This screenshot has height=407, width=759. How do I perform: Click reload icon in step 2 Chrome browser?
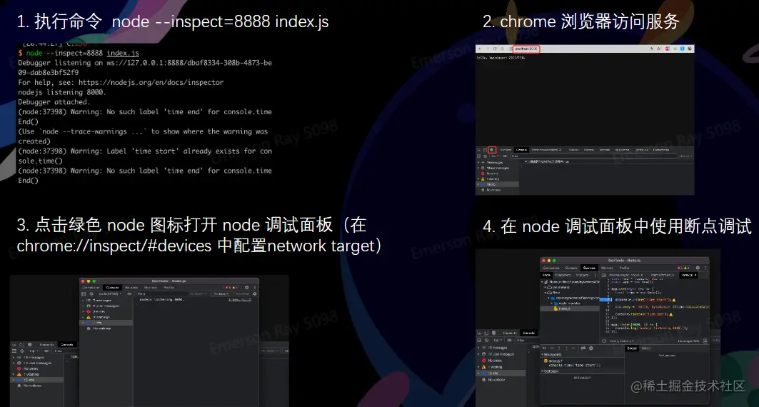point(495,49)
